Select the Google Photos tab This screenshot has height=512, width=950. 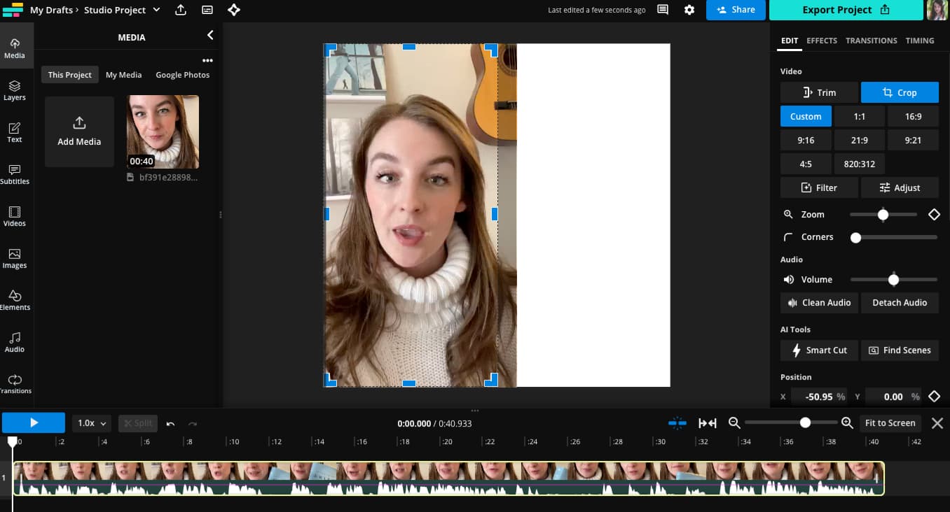(x=183, y=75)
